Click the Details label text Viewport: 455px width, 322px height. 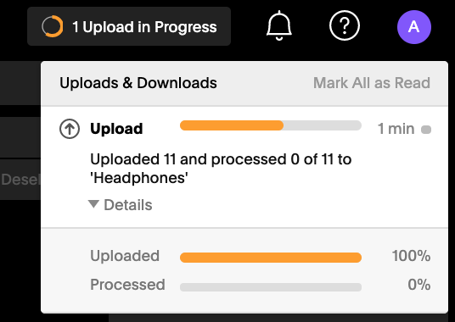click(x=128, y=205)
